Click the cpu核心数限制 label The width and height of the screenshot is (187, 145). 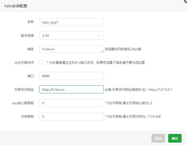23,103
